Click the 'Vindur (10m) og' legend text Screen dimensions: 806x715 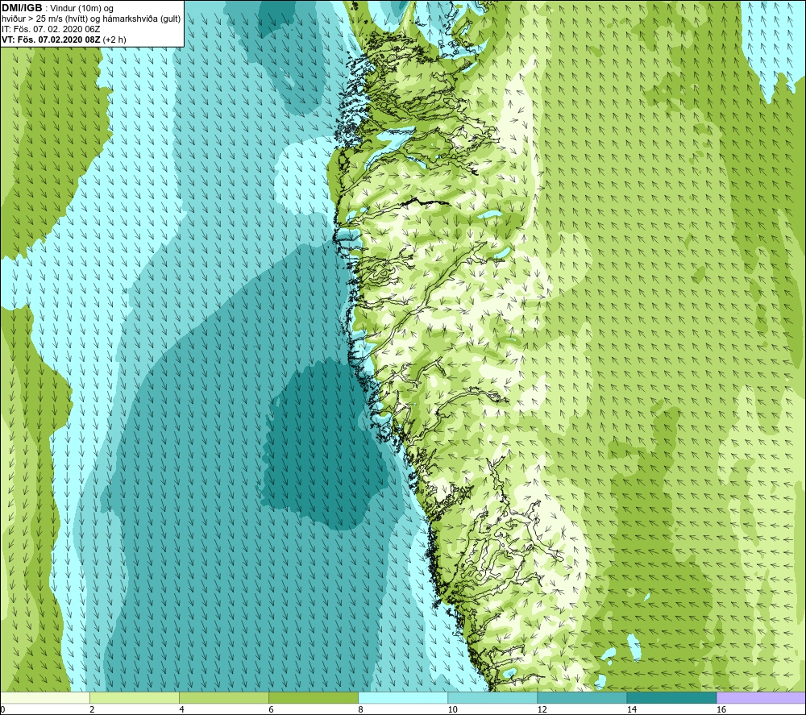coord(81,9)
